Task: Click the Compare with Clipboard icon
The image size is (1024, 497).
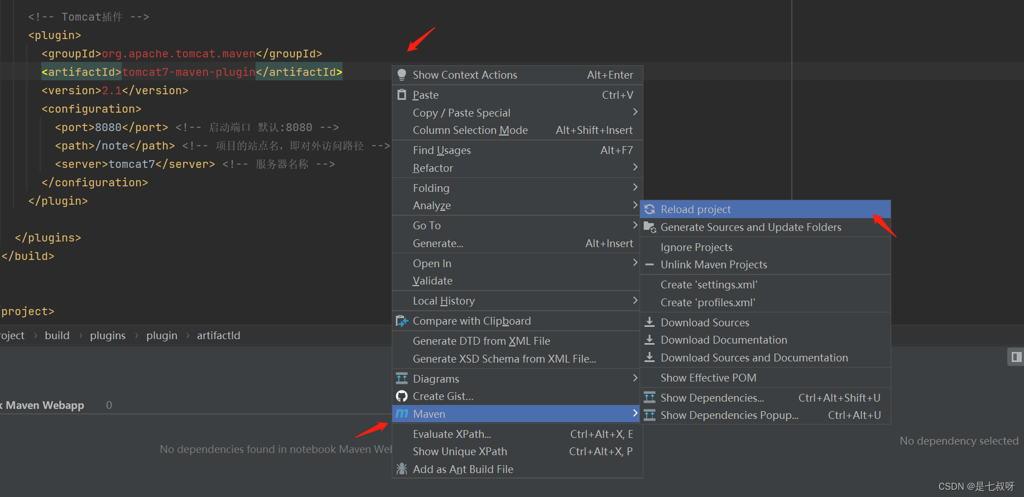Action: click(x=401, y=321)
